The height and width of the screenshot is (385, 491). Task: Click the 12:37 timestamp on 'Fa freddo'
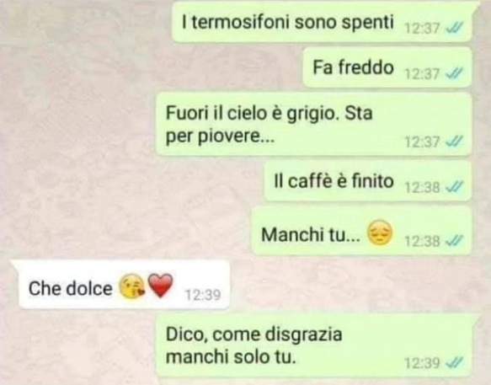[x=423, y=74]
